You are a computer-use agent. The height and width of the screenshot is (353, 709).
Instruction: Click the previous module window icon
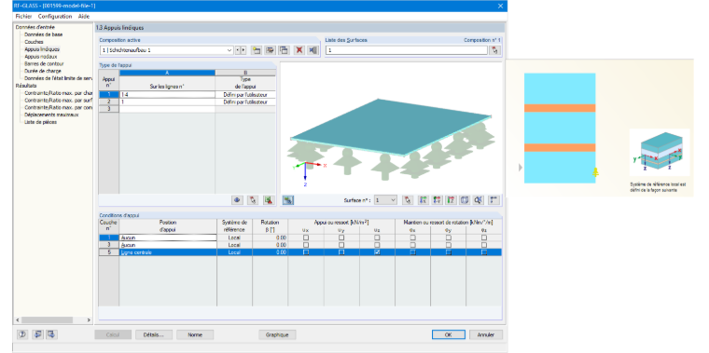(37, 334)
